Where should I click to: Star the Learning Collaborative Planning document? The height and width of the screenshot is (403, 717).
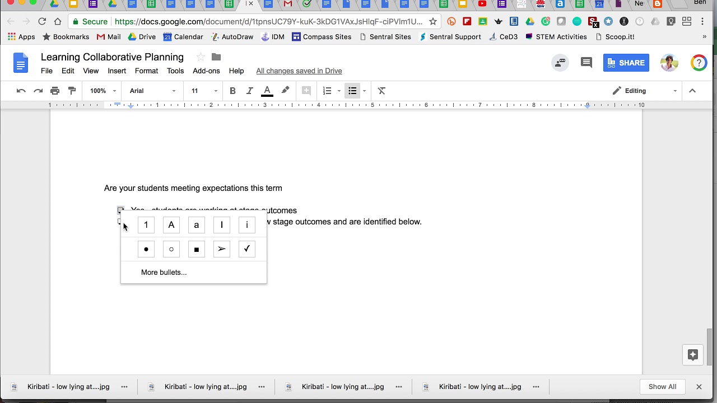coord(201,57)
